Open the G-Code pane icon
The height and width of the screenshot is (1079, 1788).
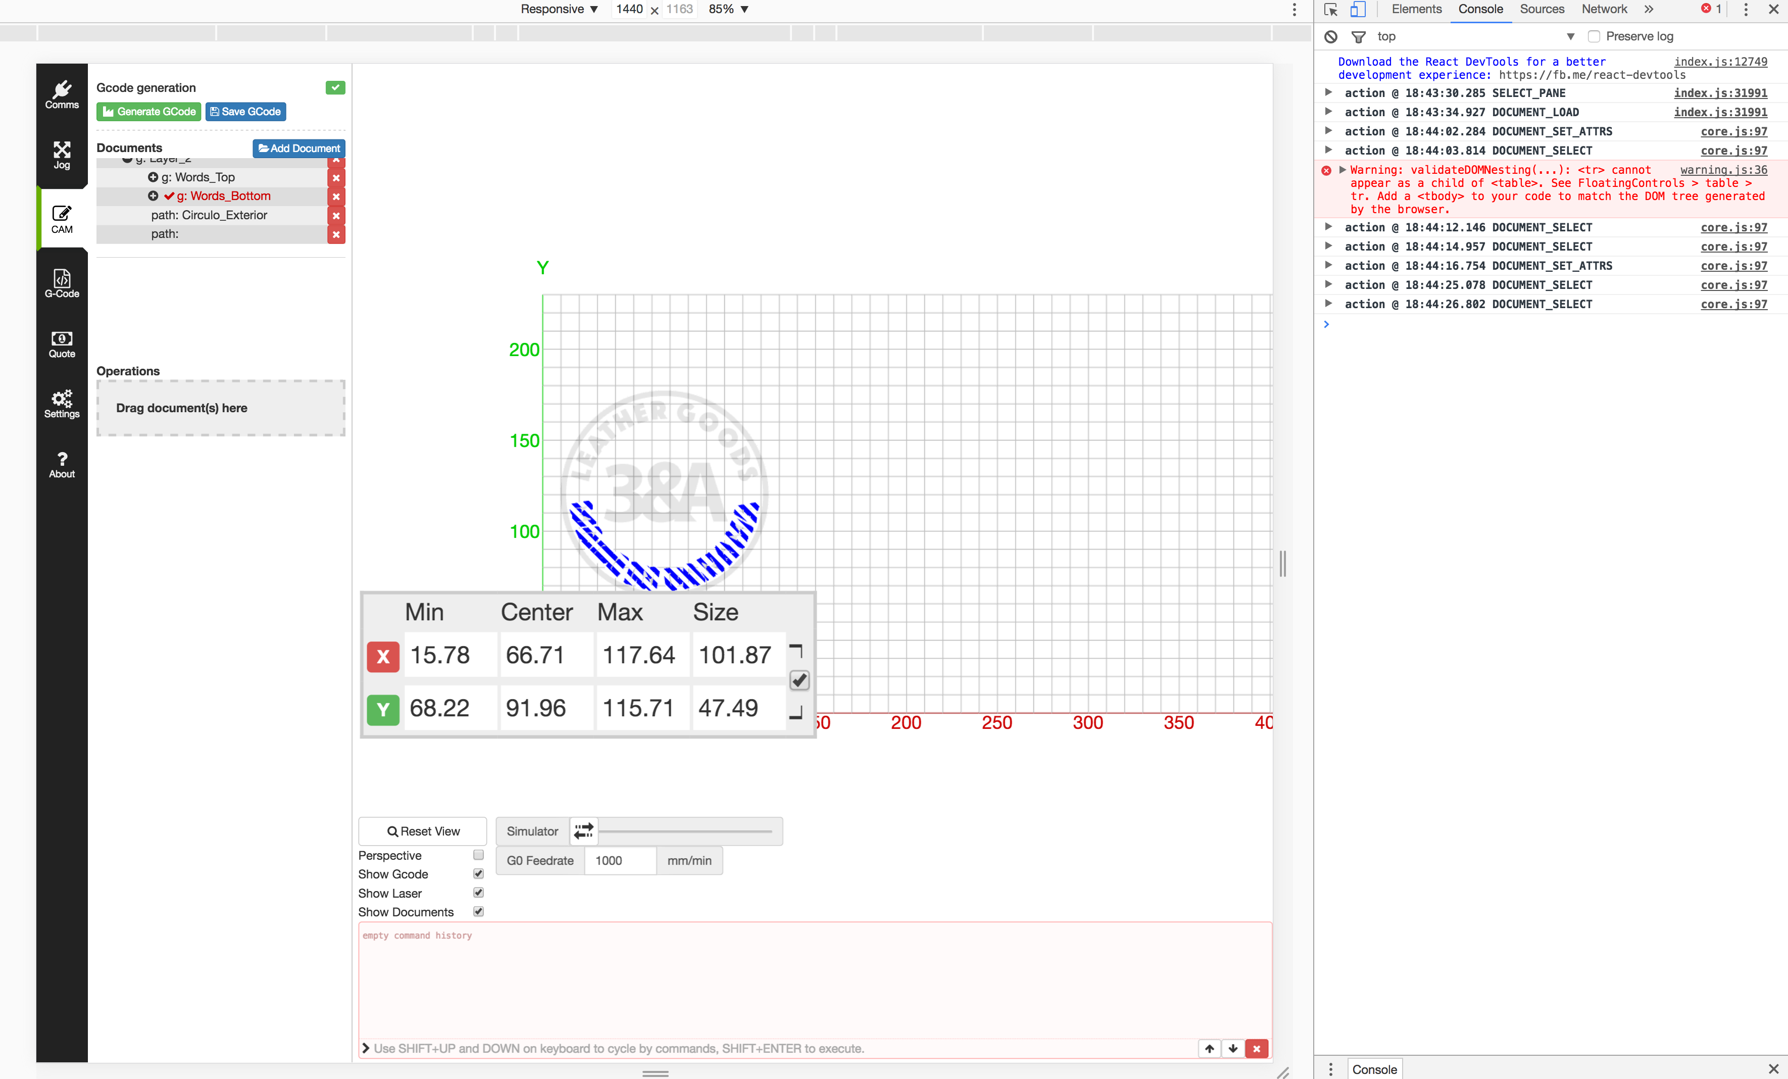(62, 284)
